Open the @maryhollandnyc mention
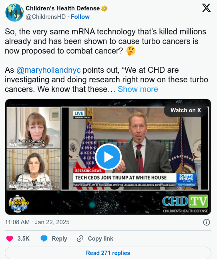Viewport: 217px width, 259px height. pos(48,70)
